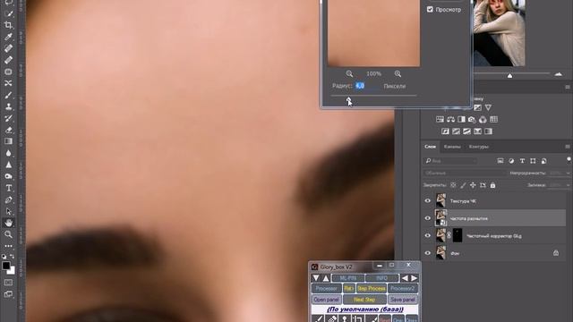This screenshot has width=573, height=322.
Task: Click the Glory_box right arrow
Action: 414,278
